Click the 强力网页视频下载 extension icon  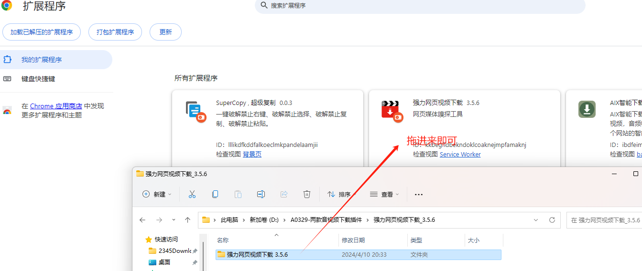[x=392, y=111]
